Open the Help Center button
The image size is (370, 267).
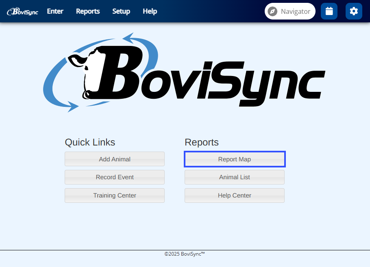point(235,195)
